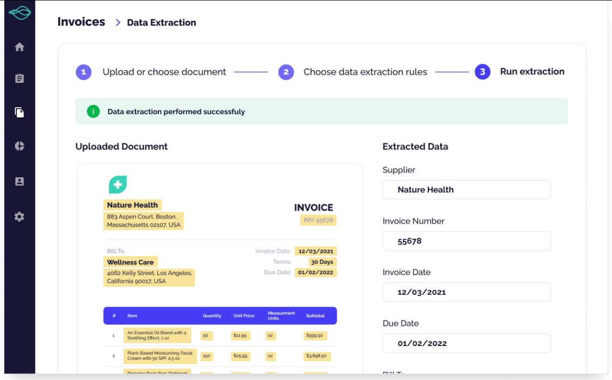Click the Invoices breadcrumb link

81,22
